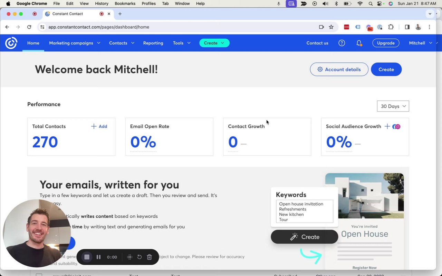Open the green Create dropdown in navbar

click(x=214, y=43)
